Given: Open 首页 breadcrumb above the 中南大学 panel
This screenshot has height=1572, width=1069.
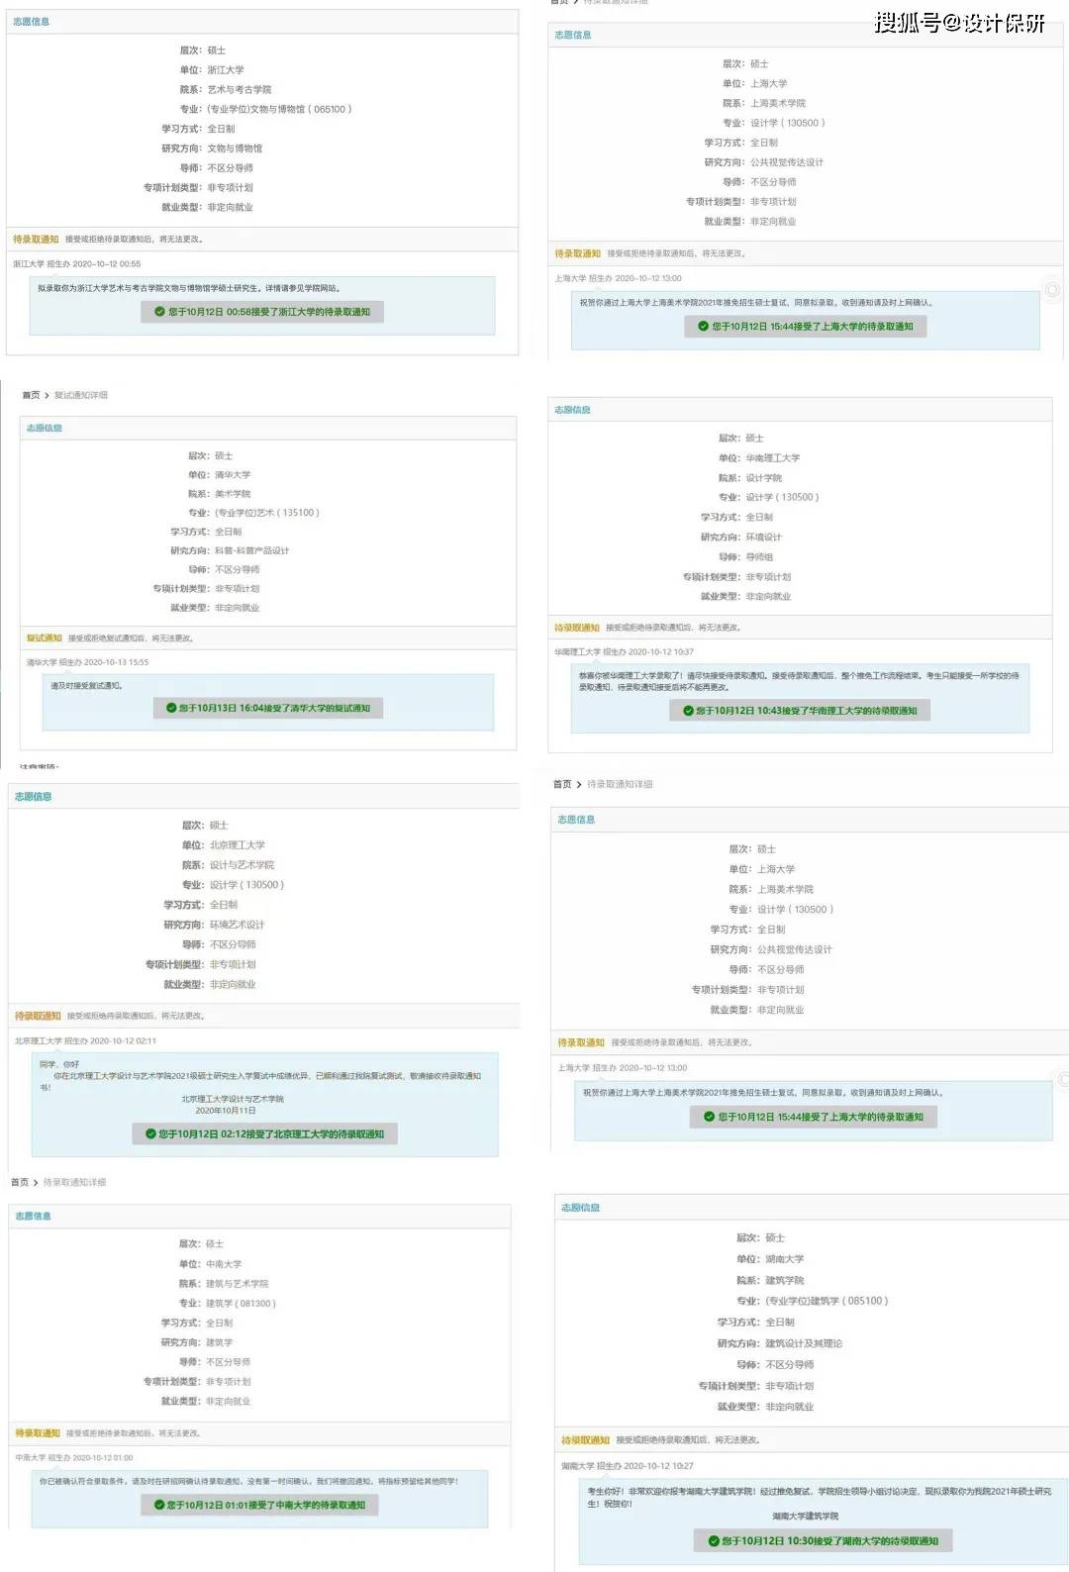Looking at the screenshot, I should click(x=20, y=1182).
